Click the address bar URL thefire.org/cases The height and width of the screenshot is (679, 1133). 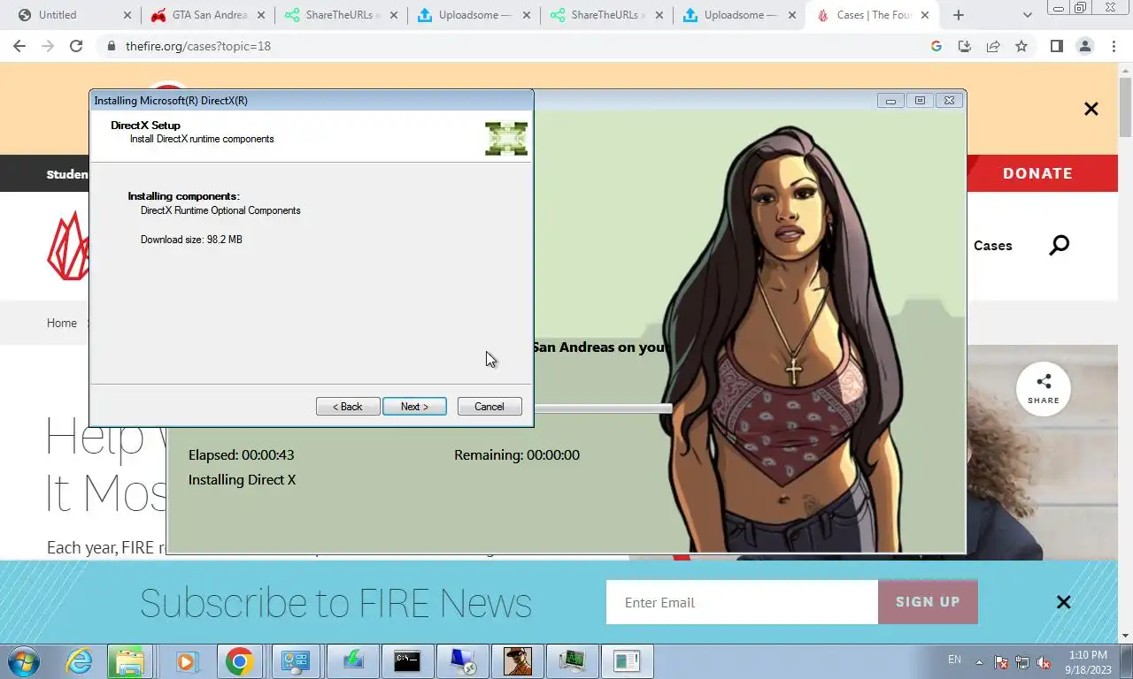[198, 46]
